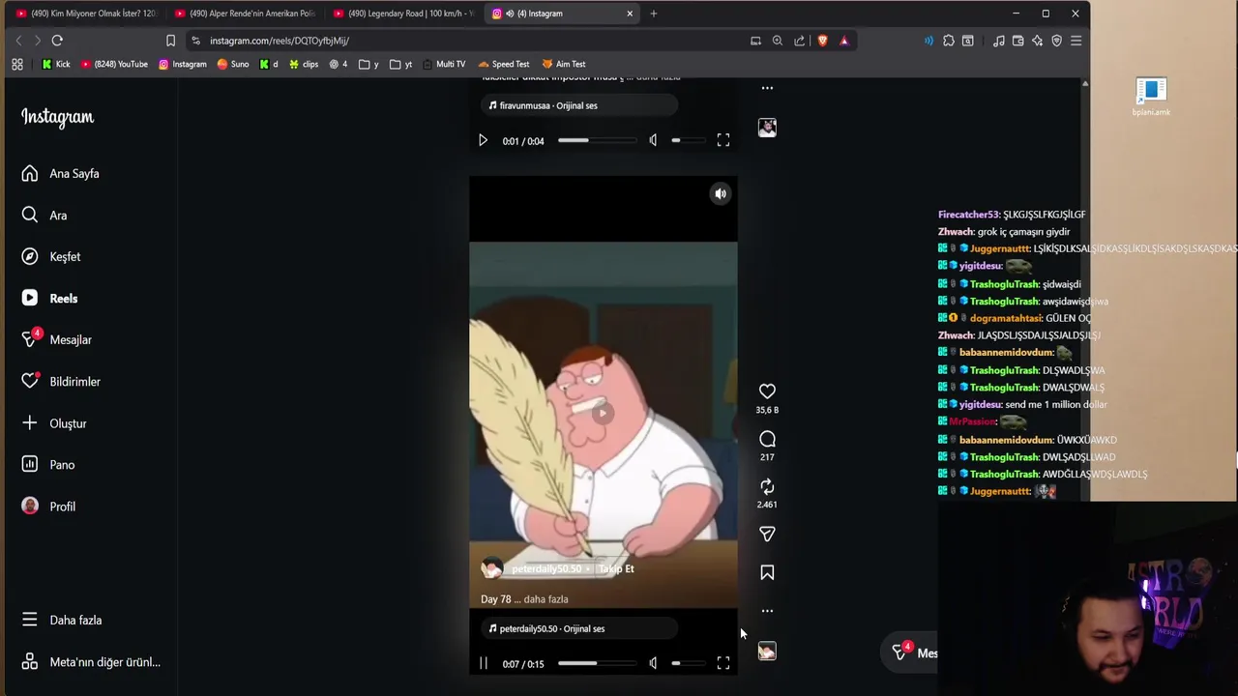Switch to Legendary Road YouTube tab
1238x696 pixels.
coord(402,14)
